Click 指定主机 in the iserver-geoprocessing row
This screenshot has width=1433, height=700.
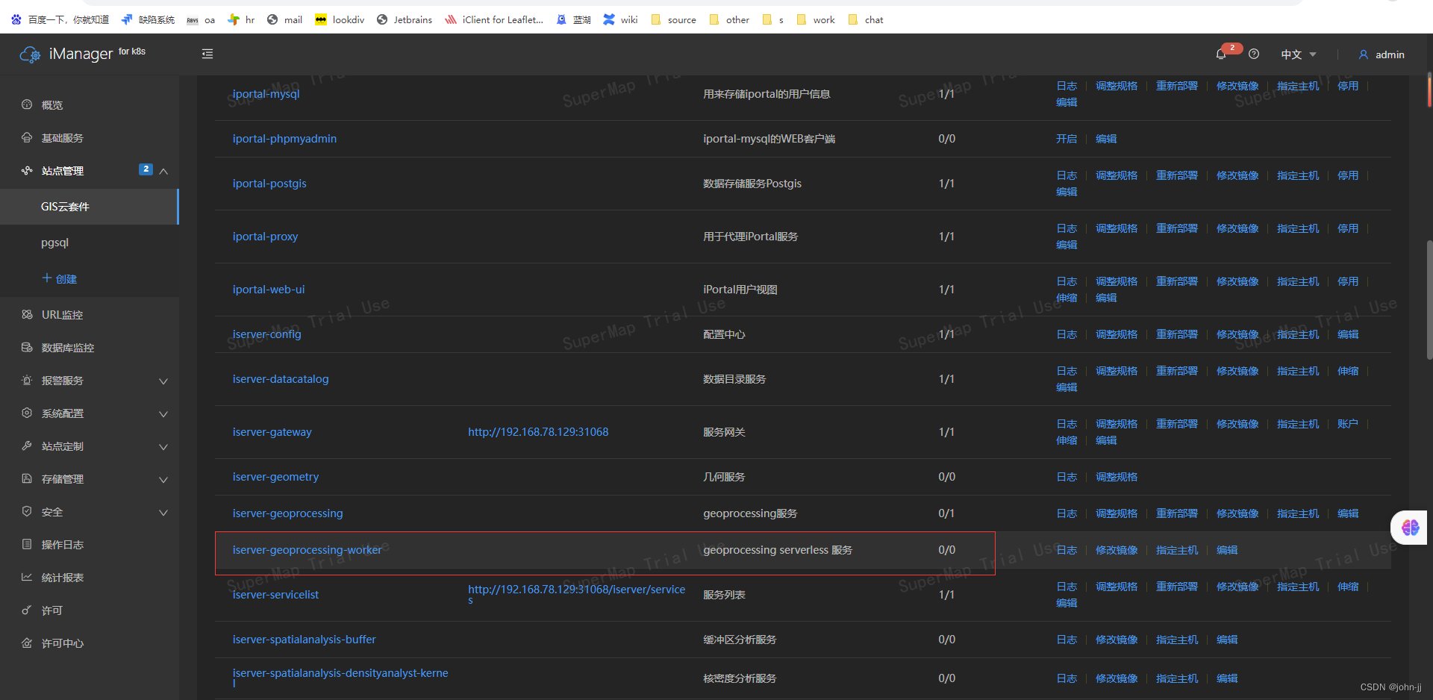click(1298, 513)
